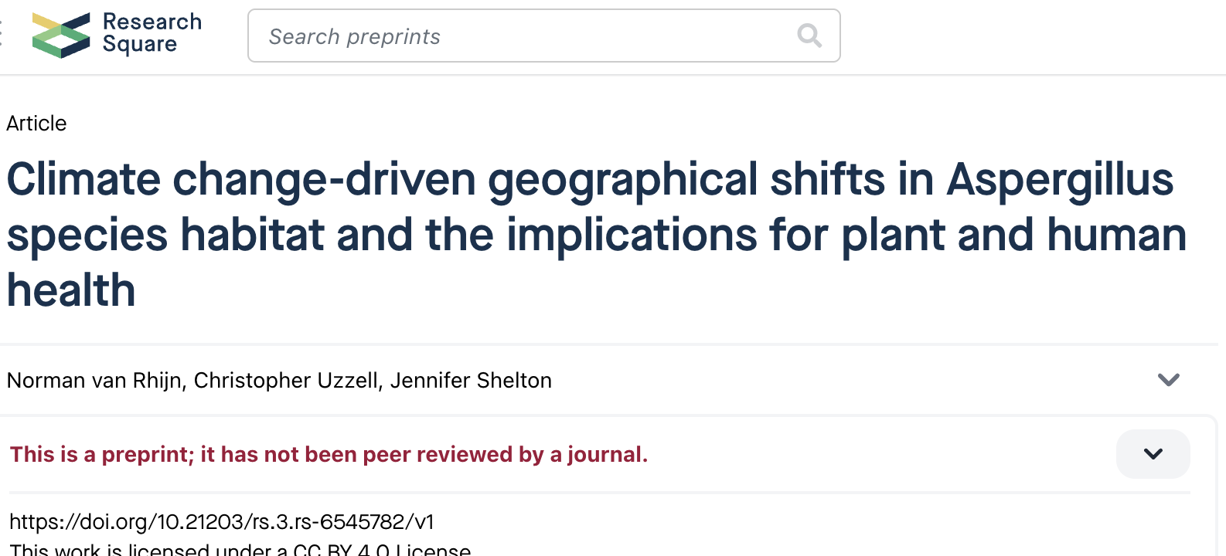Open author Christopher Uzzell
This screenshot has width=1226, height=556.
tap(286, 380)
